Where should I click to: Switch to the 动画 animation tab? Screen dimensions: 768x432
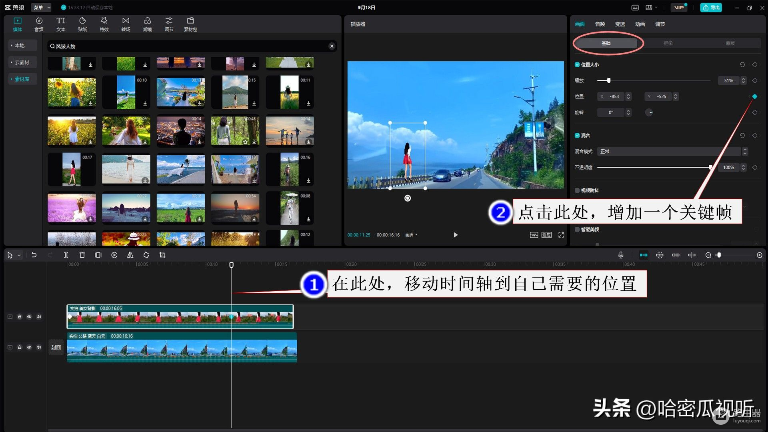(x=640, y=24)
